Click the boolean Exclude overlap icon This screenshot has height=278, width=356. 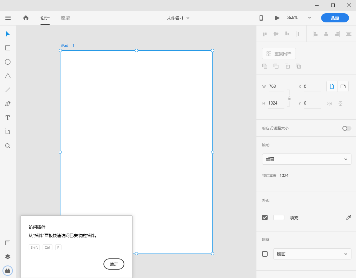pyautogui.click(x=298, y=66)
